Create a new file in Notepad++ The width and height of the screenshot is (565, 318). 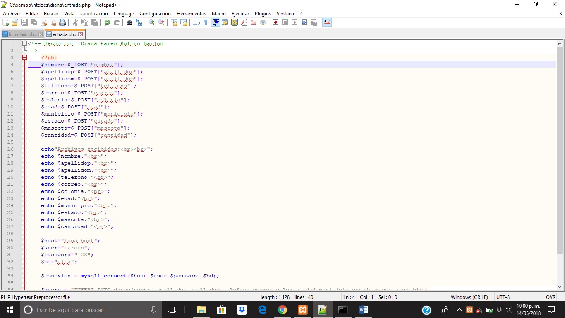point(5,22)
